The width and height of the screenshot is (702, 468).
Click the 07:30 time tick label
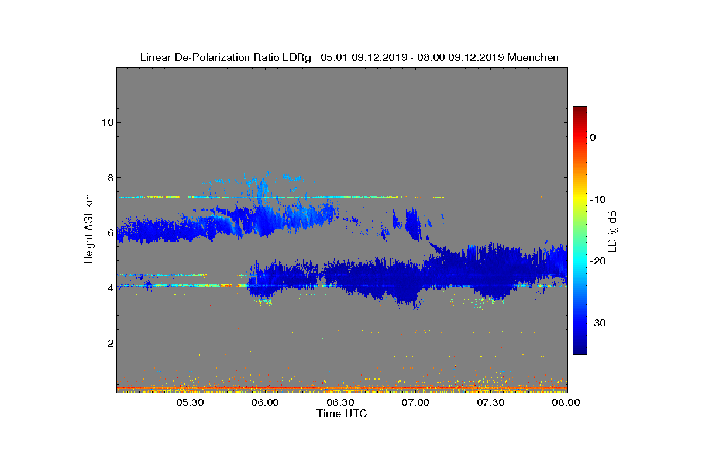[x=491, y=402]
